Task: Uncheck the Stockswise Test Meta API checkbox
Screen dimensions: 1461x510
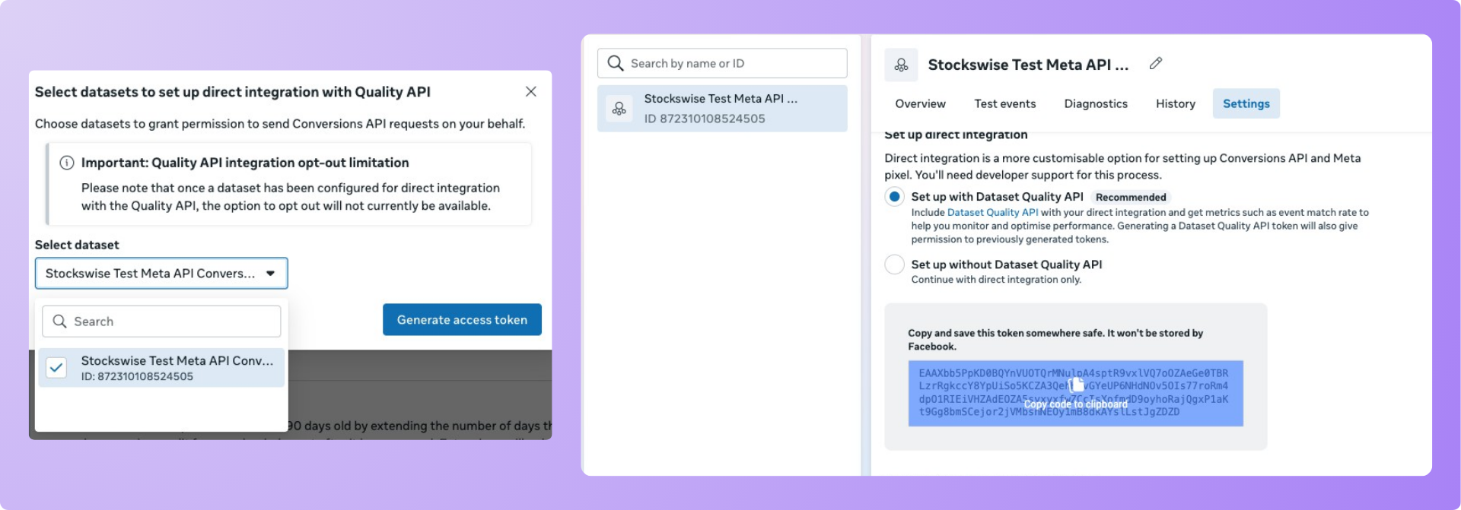Action: 56,368
